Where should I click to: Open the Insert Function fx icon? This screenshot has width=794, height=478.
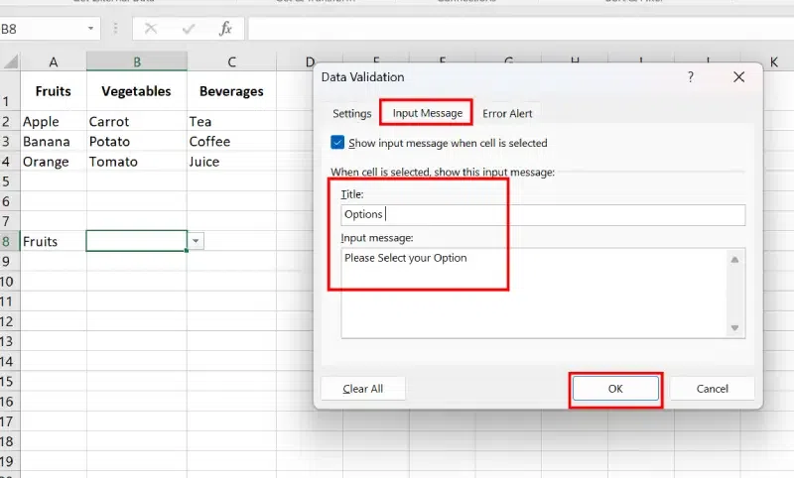point(225,29)
